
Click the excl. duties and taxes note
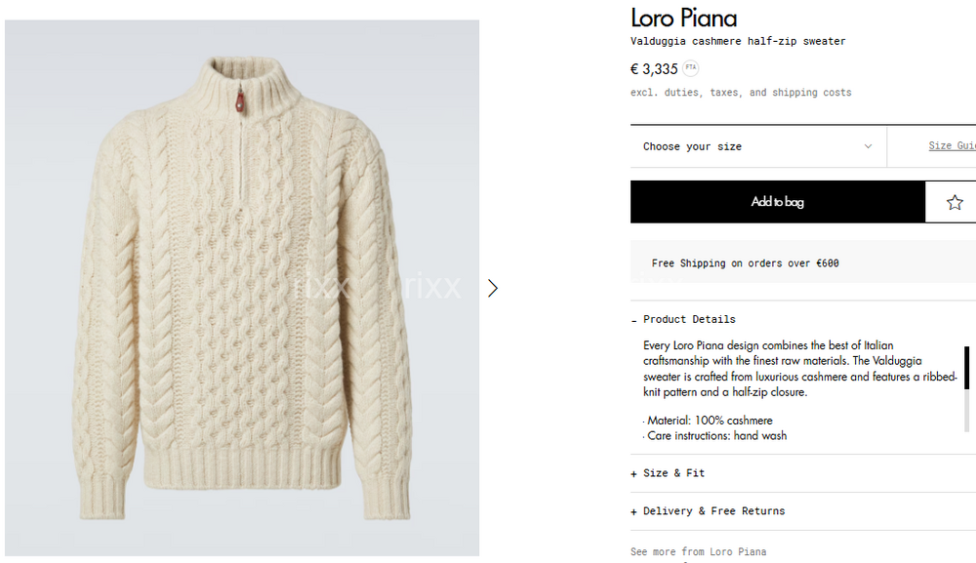(741, 93)
